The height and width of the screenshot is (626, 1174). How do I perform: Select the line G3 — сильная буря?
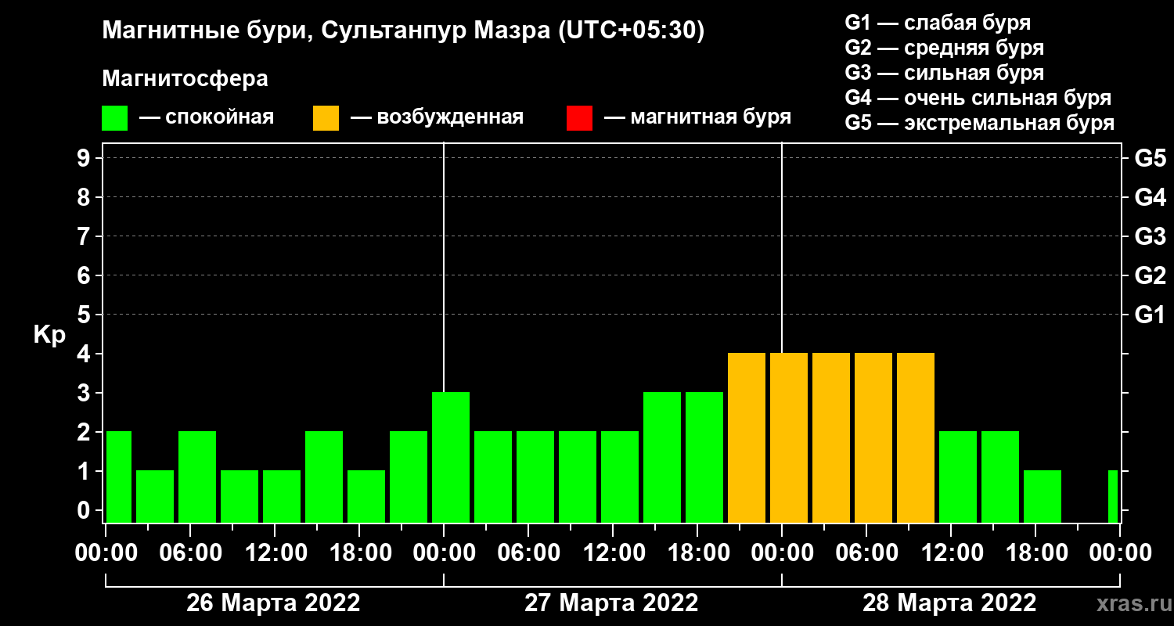click(945, 73)
